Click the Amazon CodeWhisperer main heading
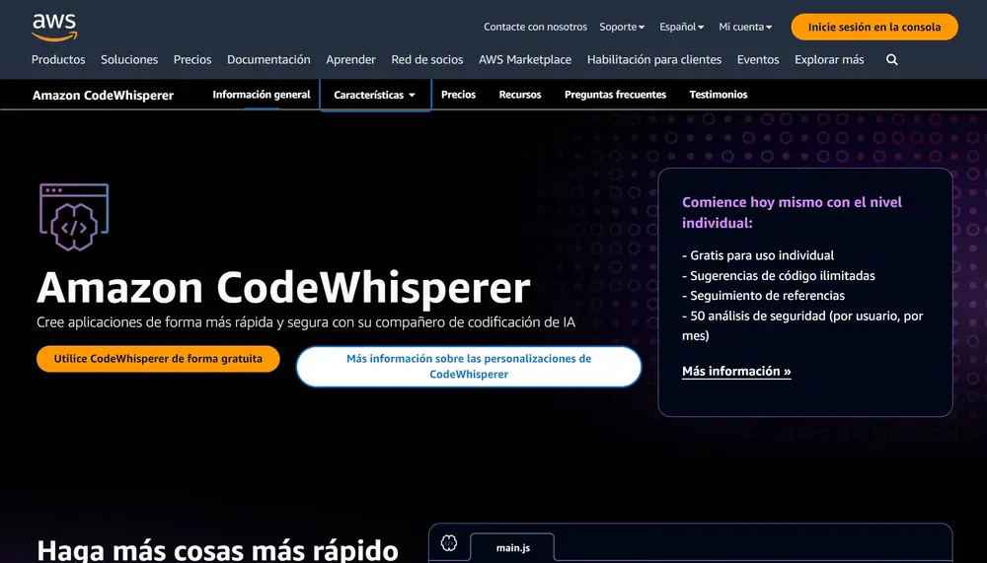This screenshot has height=563, width=987. point(283,288)
